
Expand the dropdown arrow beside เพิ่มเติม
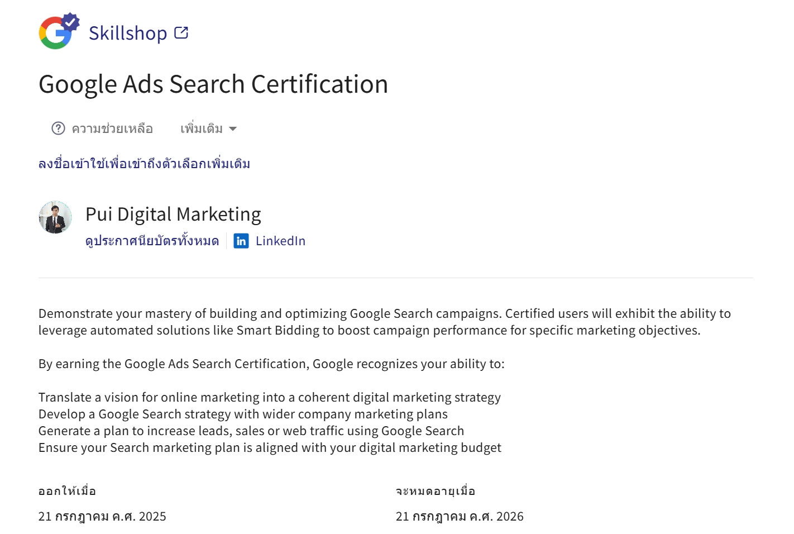pos(233,129)
